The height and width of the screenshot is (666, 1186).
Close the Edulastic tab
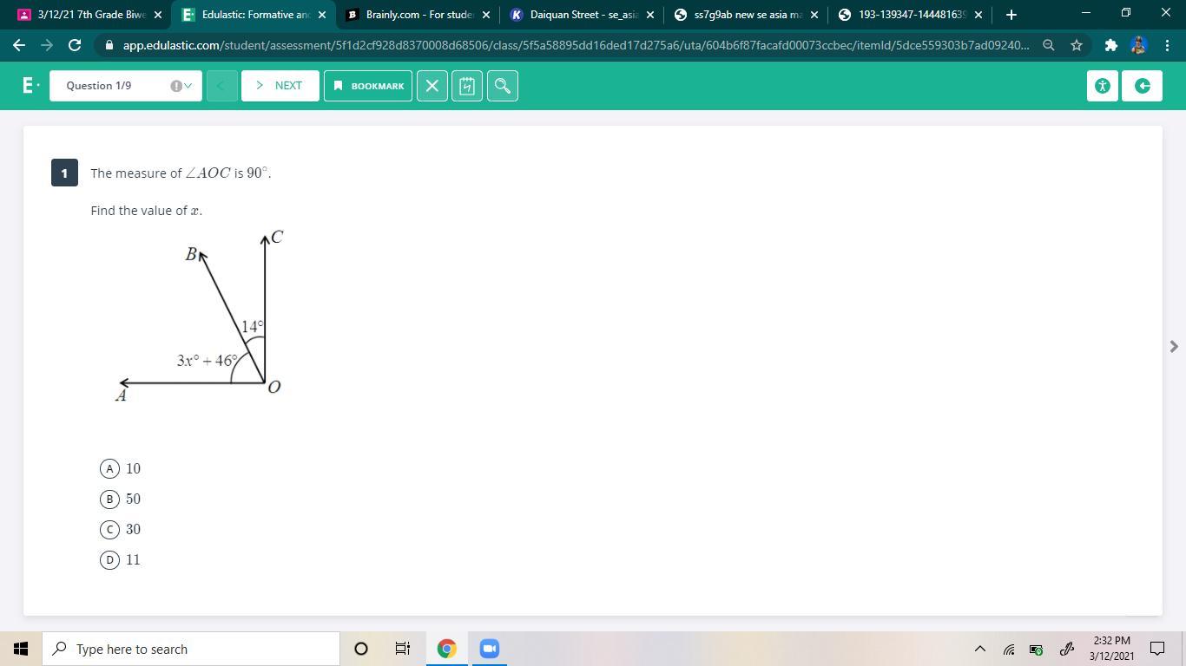coord(322,15)
